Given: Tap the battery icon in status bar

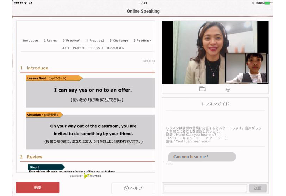Looking at the screenshot, I should [267, 3].
